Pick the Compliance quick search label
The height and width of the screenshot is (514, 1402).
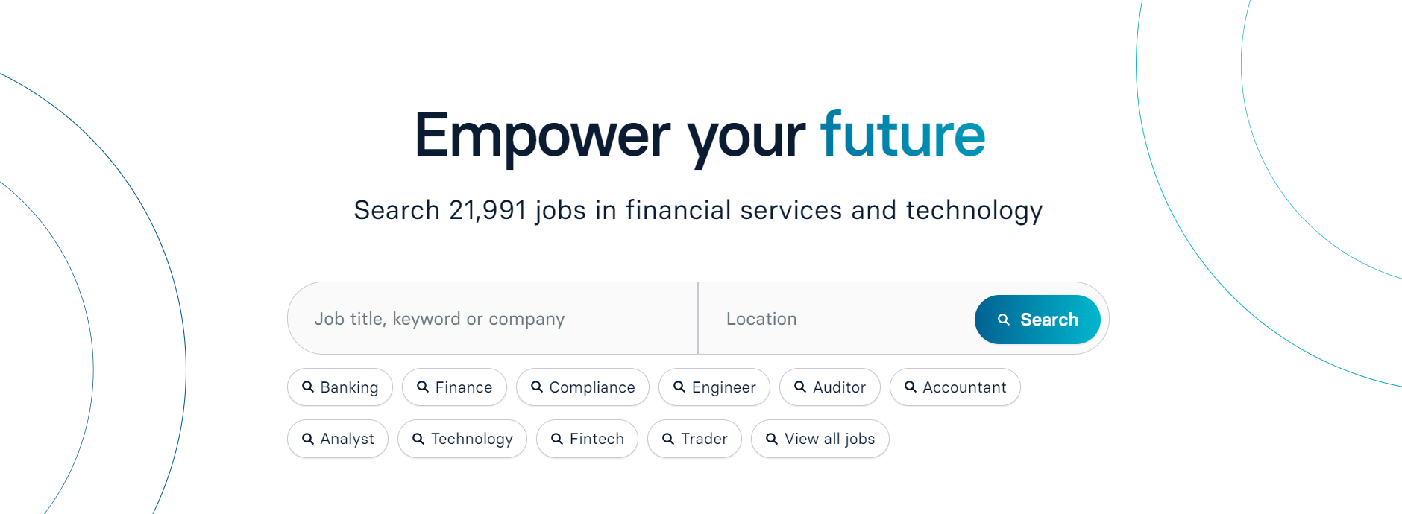click(x=592, y=387)
